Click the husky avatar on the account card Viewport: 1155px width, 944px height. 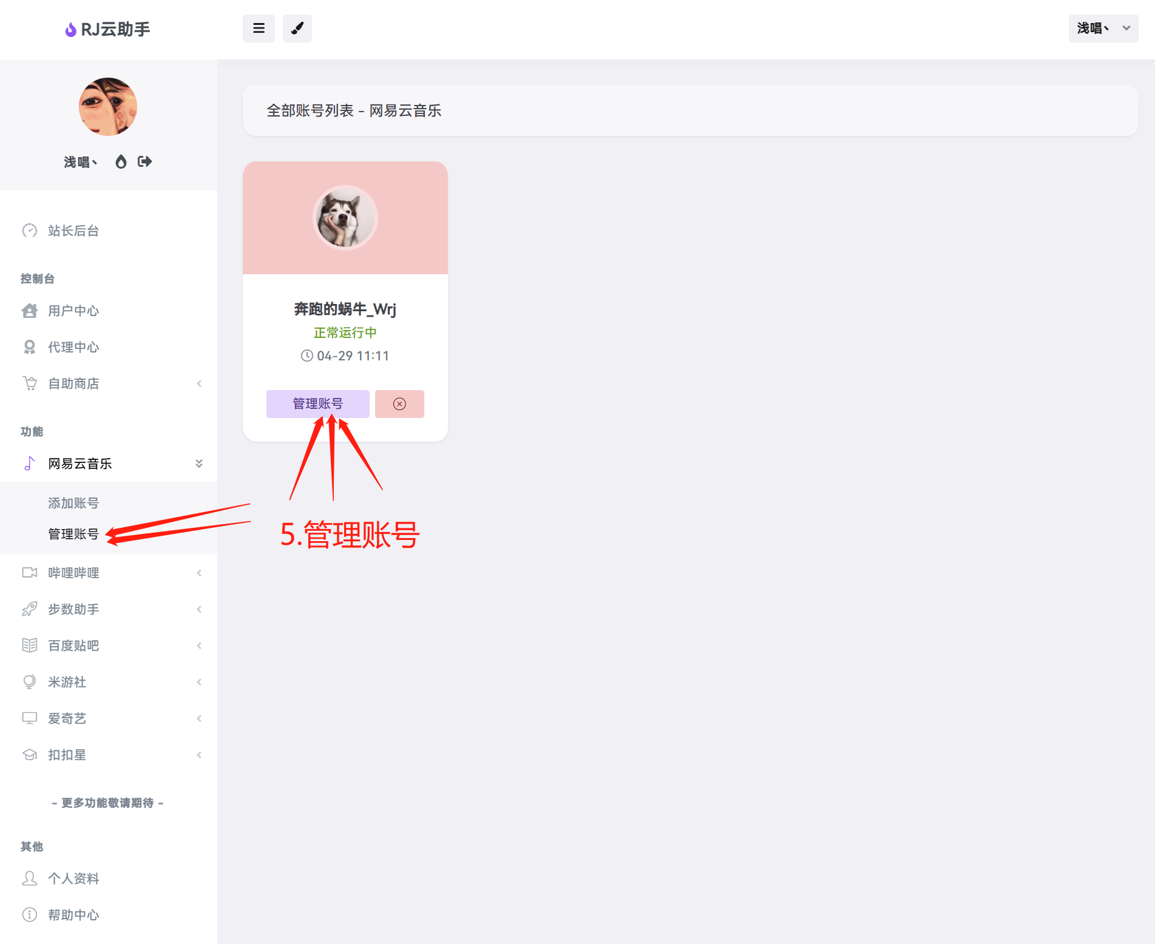click(x=345, y=218)
